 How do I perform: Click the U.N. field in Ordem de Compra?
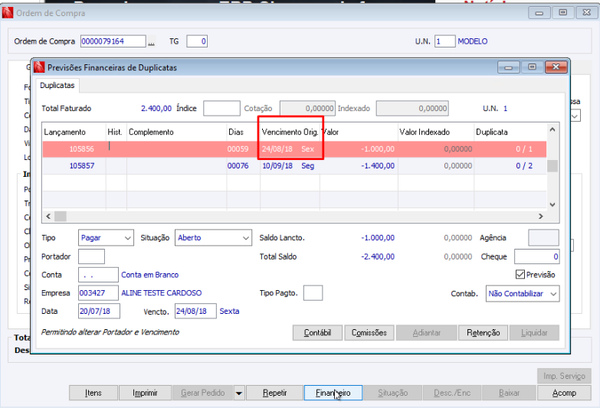[444, 41]
